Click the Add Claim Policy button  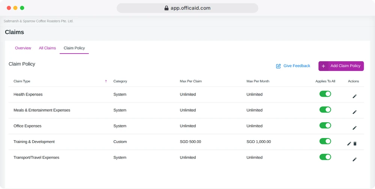click(341, 66)
